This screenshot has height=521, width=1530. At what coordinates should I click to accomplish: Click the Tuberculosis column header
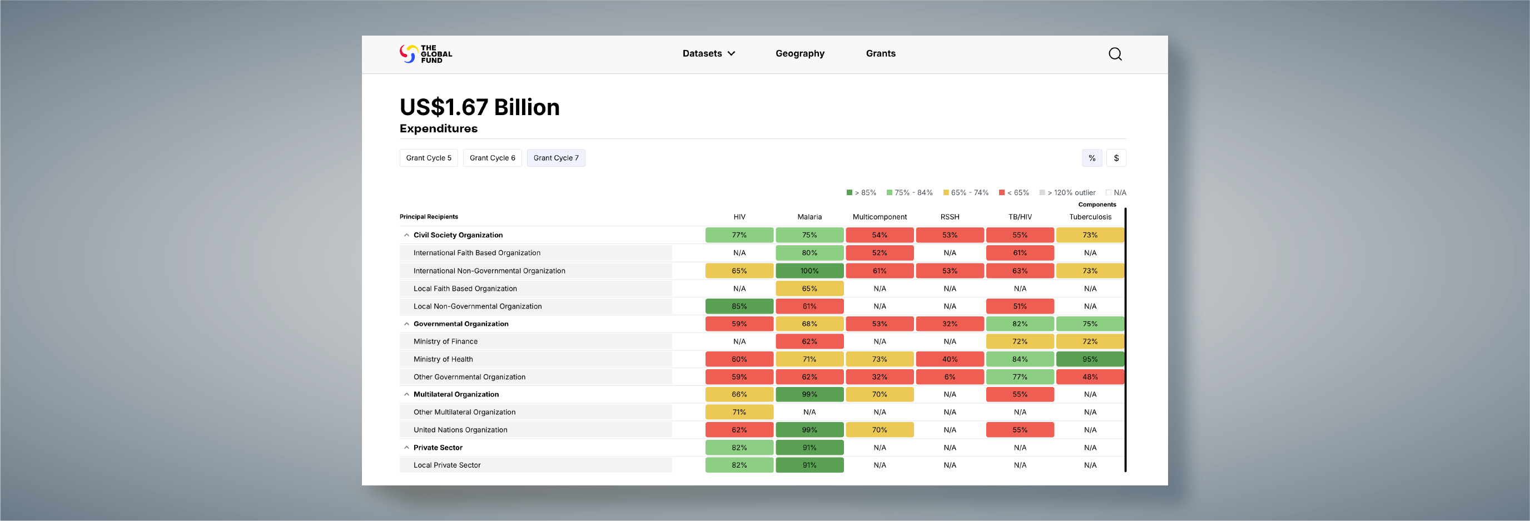click(1089, 217)
